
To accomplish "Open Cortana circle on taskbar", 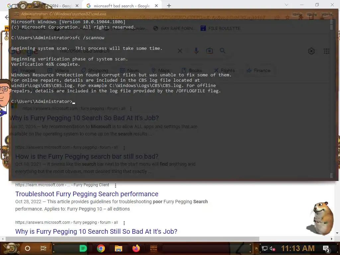I will [28, 248].
